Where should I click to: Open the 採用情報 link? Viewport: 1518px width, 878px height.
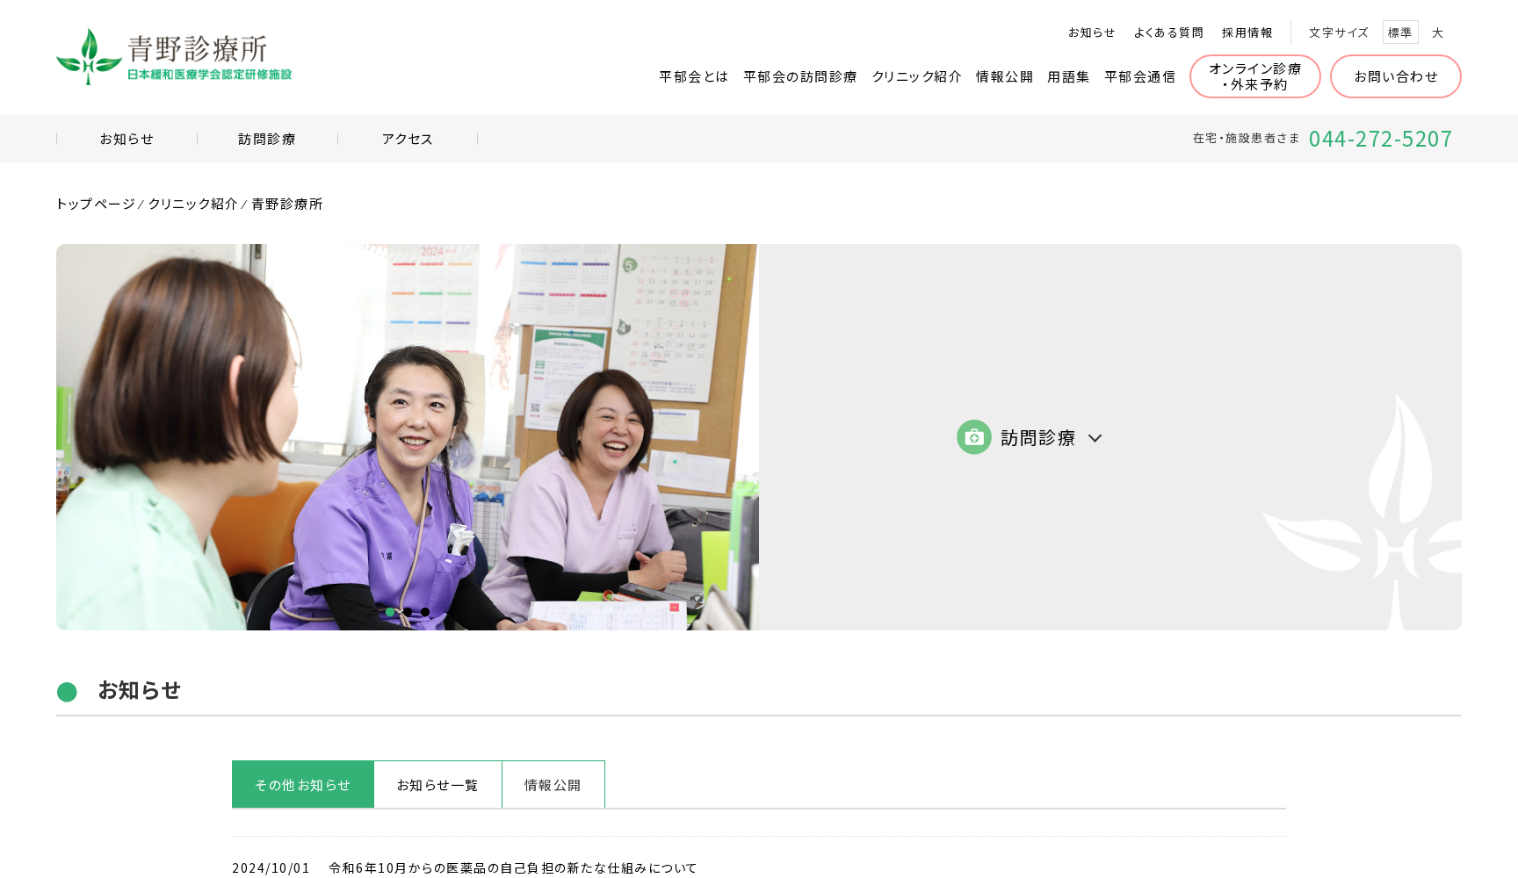[1247, 32]
